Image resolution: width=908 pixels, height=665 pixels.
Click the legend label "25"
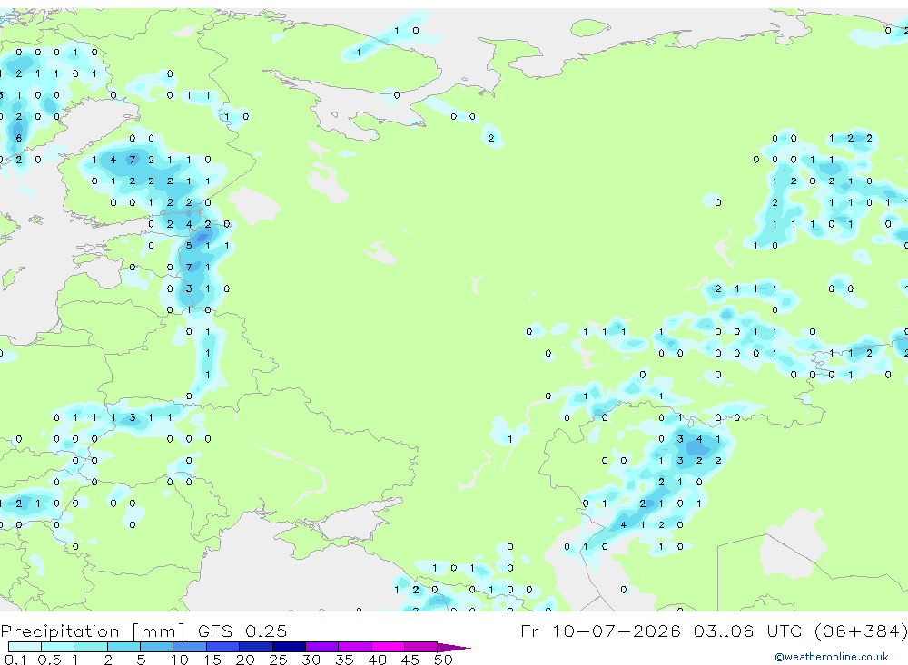click(279, 660)
